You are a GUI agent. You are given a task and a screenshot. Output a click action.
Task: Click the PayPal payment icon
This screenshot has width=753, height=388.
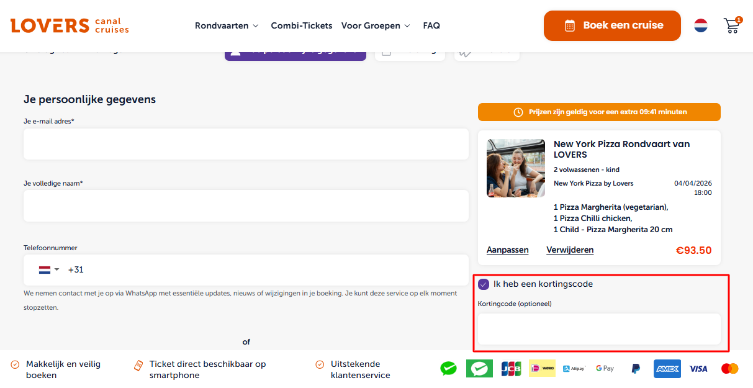[636, 369]
